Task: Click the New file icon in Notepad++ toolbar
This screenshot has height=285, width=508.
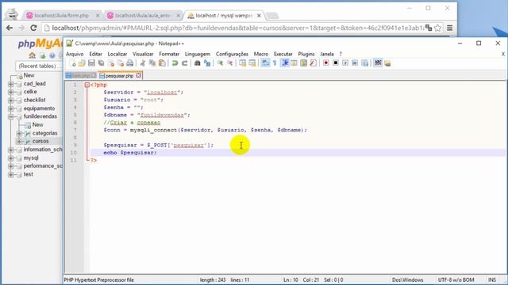Action: pyautogui.click(x=72, y=63)
